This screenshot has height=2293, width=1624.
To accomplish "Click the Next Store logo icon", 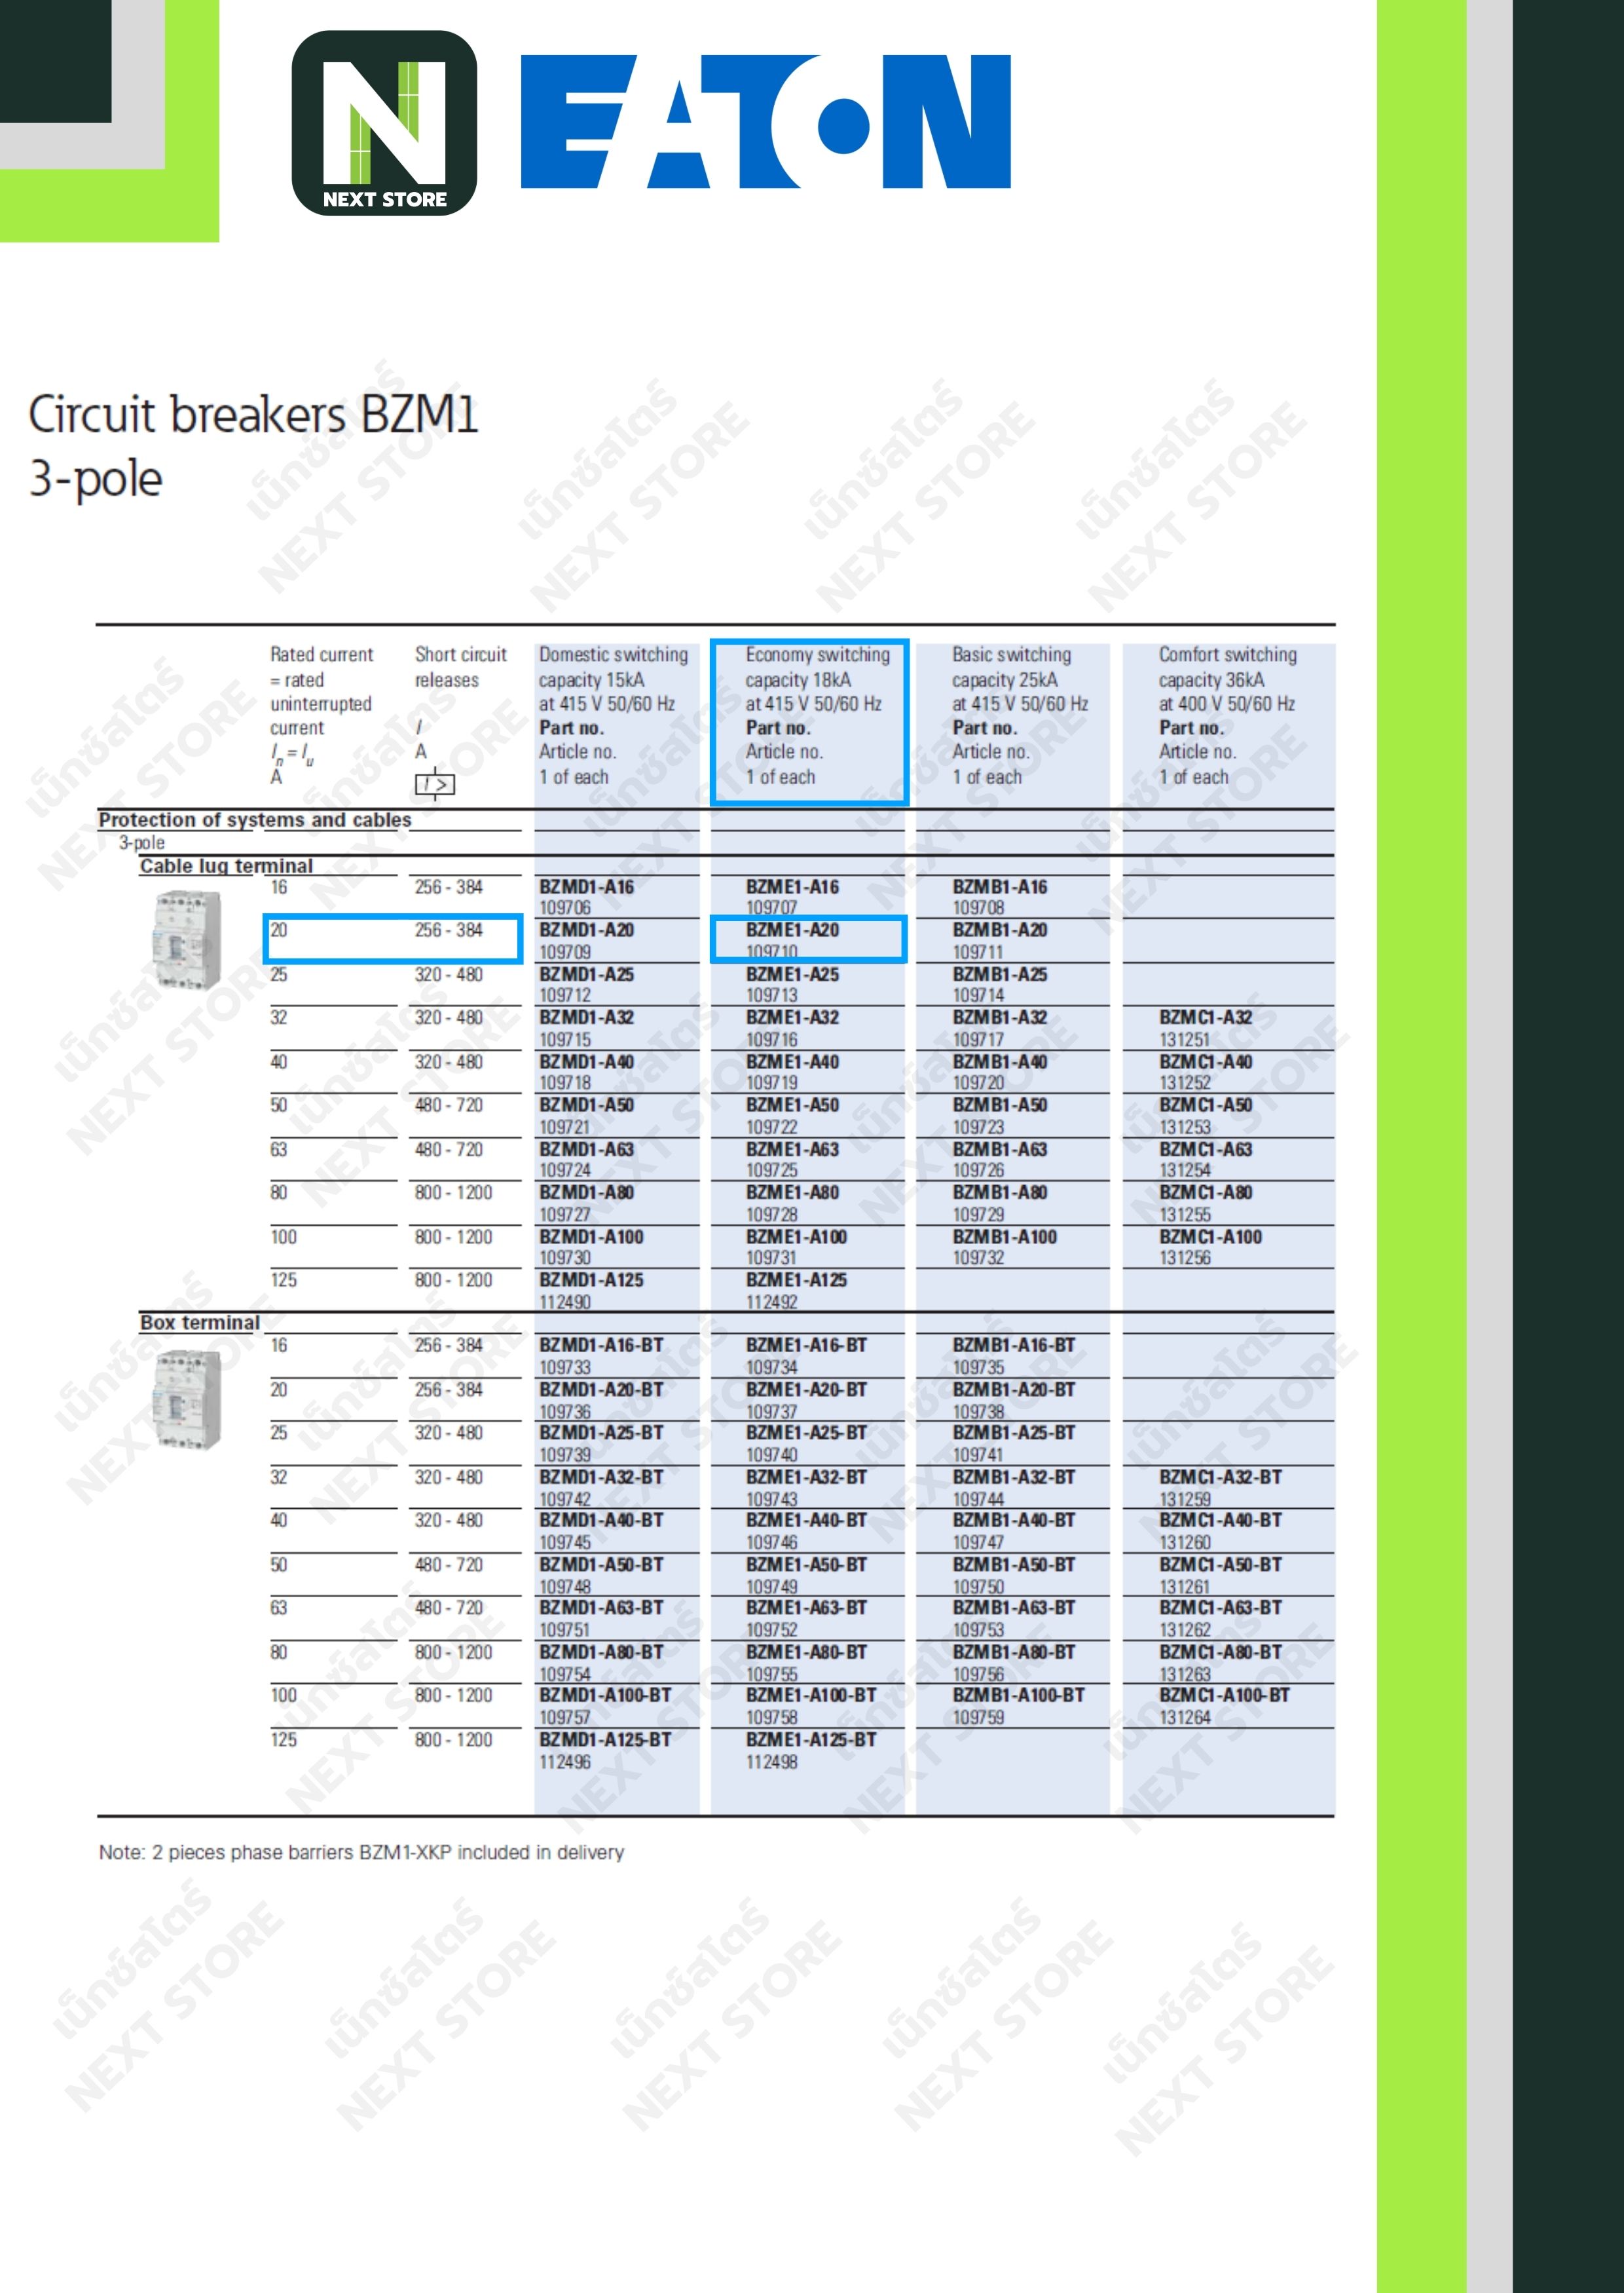I will pyautogui.click(x=384, y=123).
